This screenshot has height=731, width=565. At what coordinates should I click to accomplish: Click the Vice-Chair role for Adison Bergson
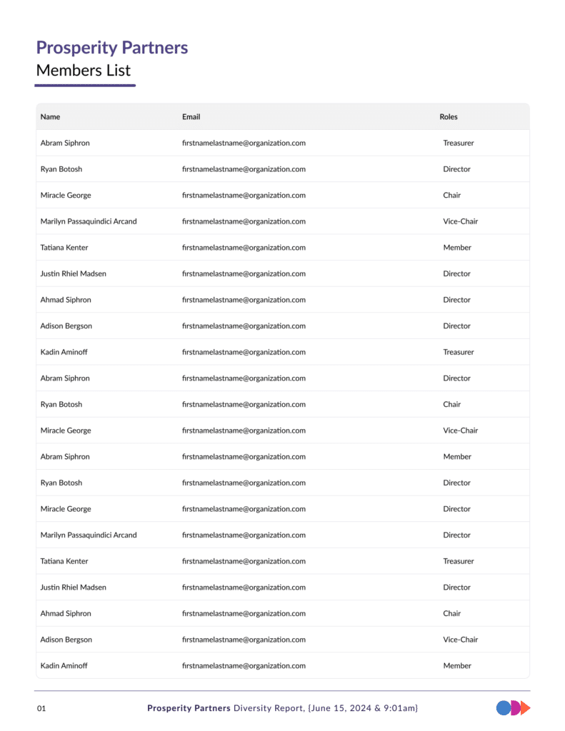tap(460, 640)
